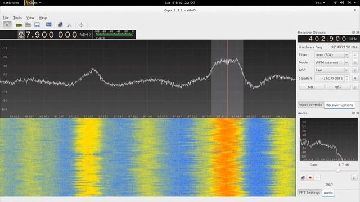Open the AGC dropdown showing Fast
This screenshot has height=202, width=360.
[x=331, y=70]
